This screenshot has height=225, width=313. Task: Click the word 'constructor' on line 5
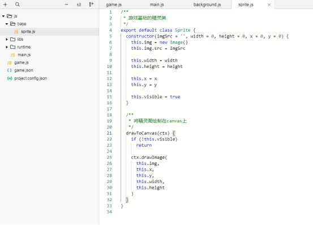140,36
